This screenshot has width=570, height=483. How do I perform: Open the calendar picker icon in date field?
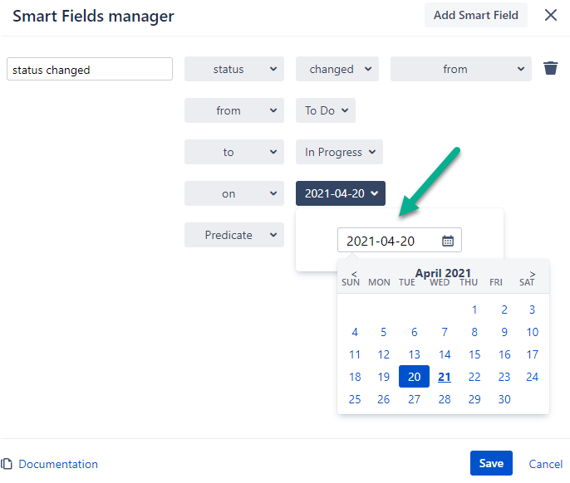coord(448,242)
